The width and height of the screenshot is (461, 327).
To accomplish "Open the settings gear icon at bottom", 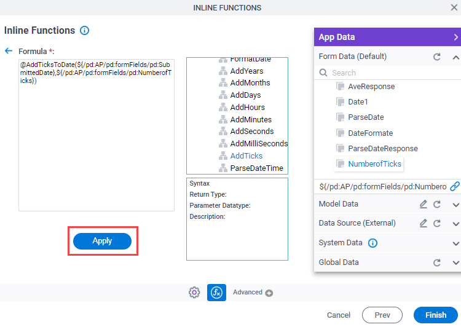I will click(194, 293).
